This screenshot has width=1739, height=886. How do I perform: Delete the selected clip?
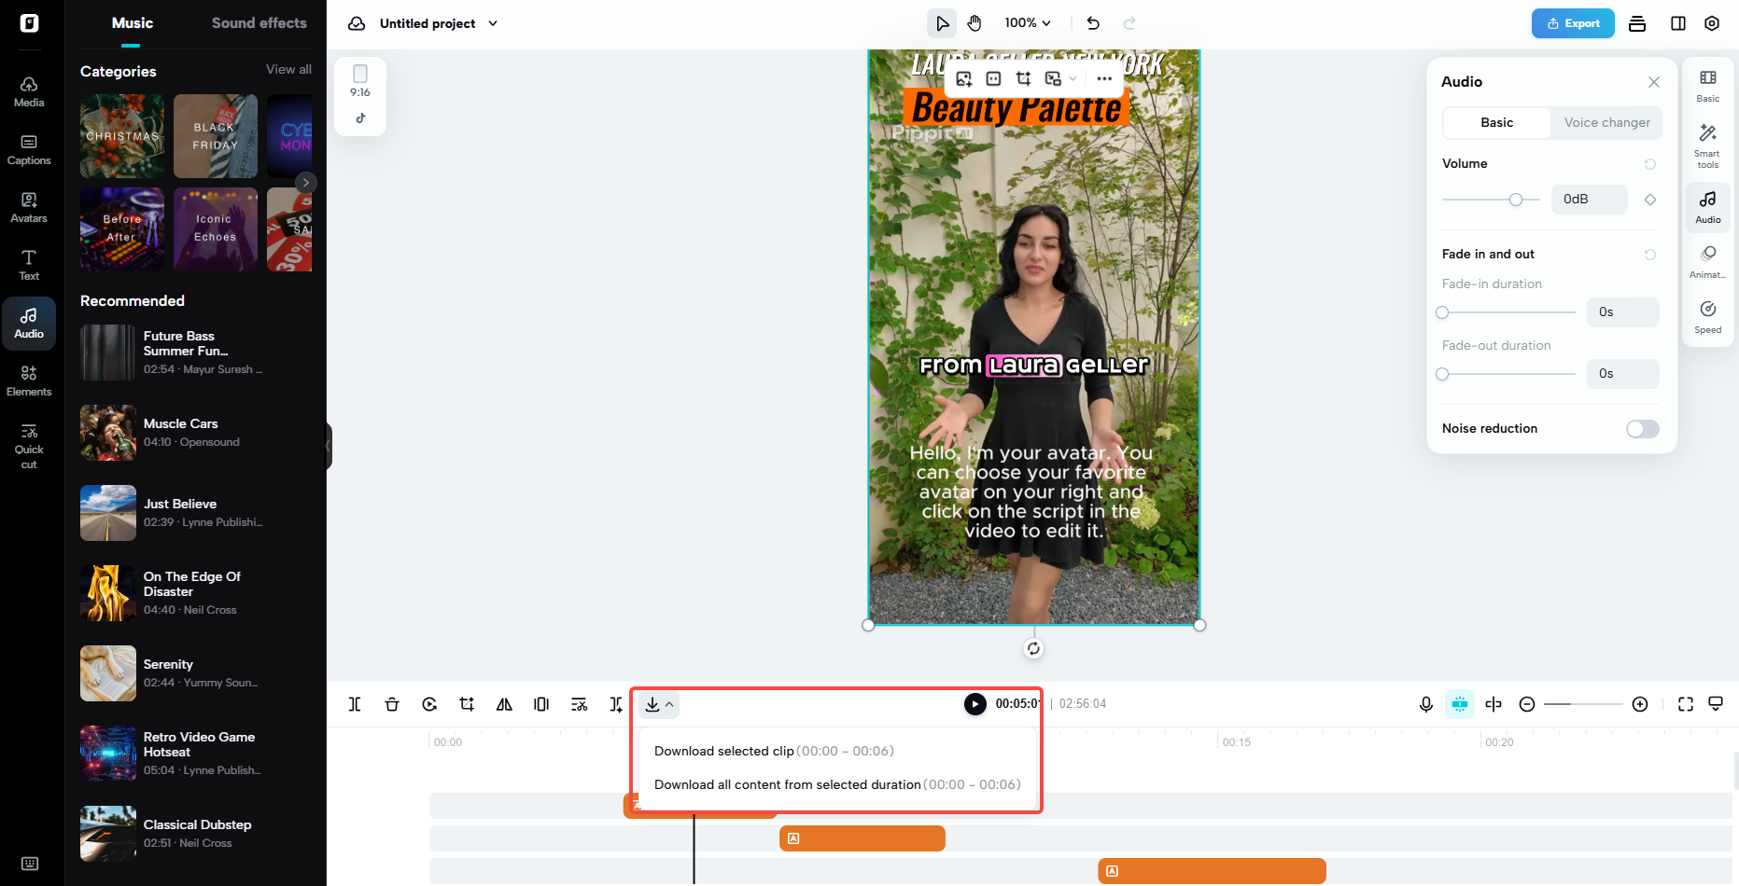tap(392, 704)
